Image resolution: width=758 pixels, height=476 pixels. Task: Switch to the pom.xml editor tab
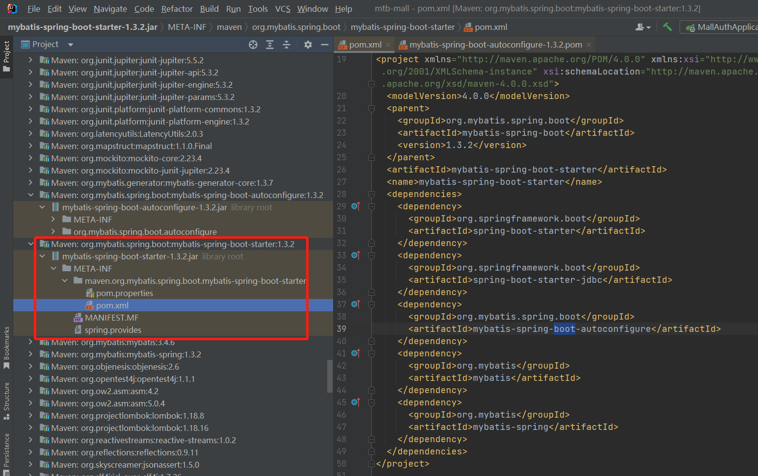coord(365,45)
